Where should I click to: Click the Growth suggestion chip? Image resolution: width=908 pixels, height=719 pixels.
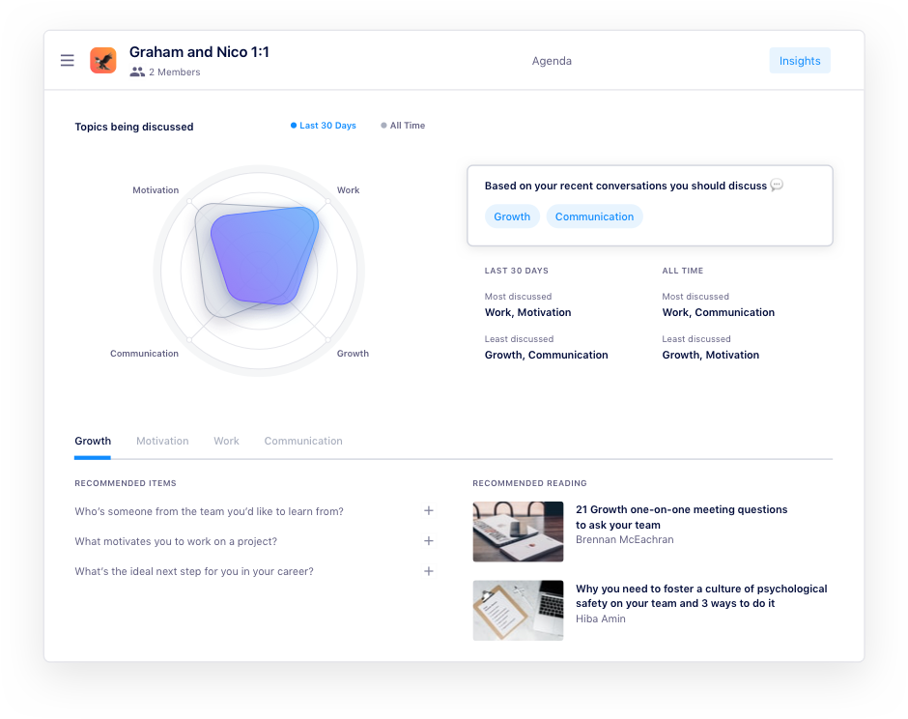pyautogui.click(x=512, y=216)
